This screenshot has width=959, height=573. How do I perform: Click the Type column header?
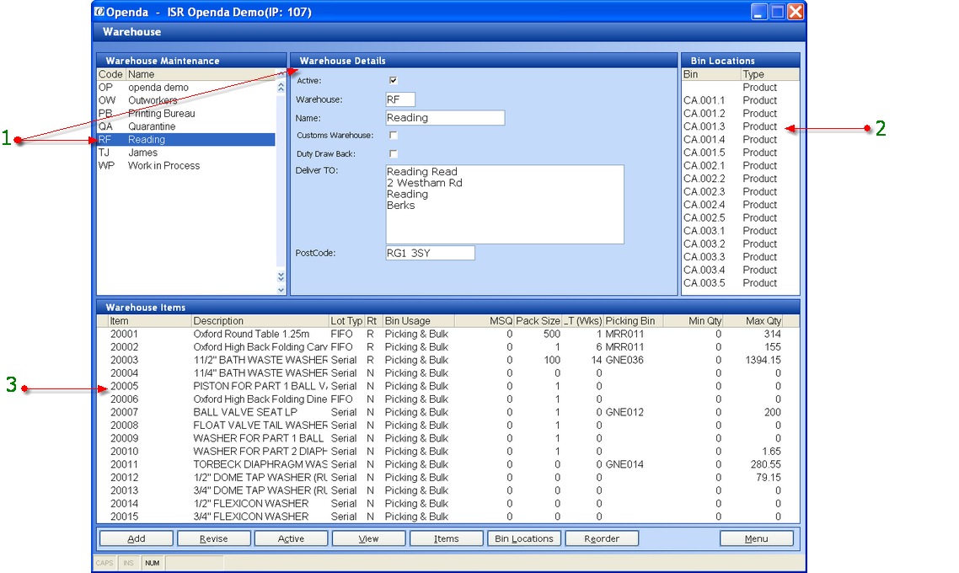(x=770, y=74)
